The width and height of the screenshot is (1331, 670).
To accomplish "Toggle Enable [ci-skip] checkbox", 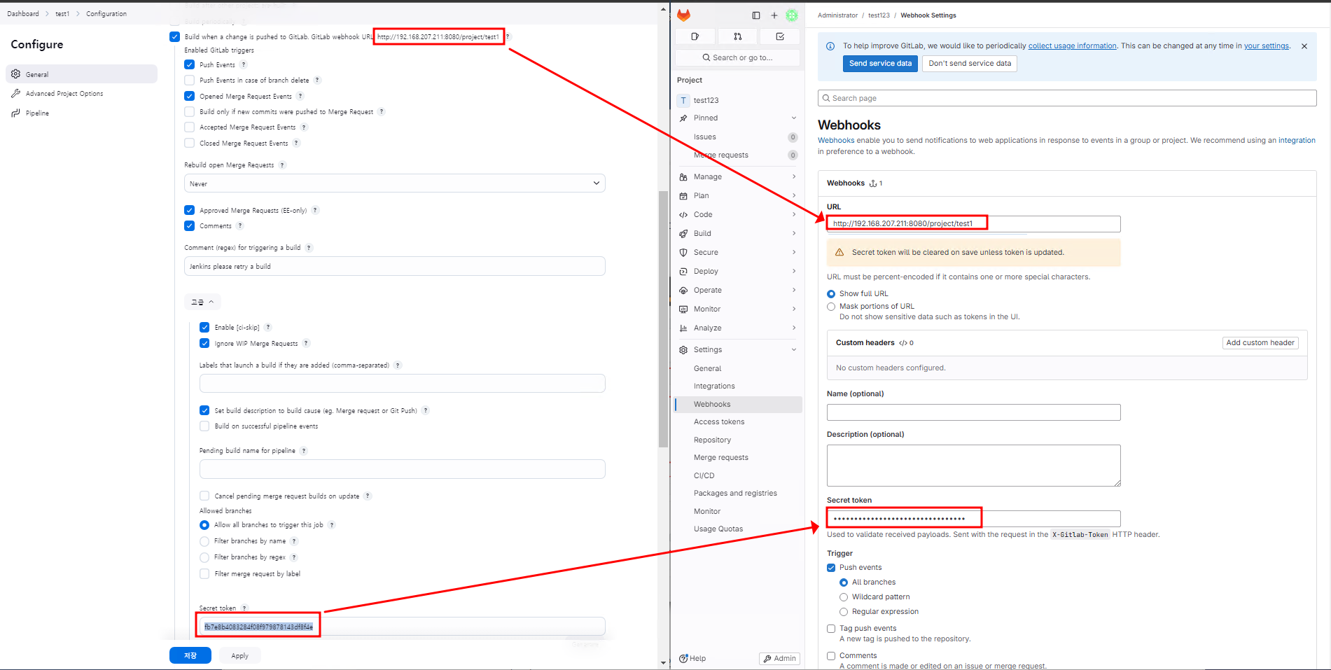I will click(204, 327).
